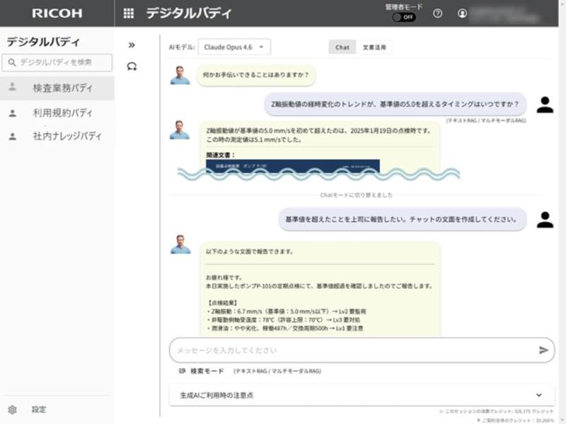This screenshot has height=424, width=566.
Task: Open settings gear icon at sidebar bottom
Action: click(x=12, y=410)
